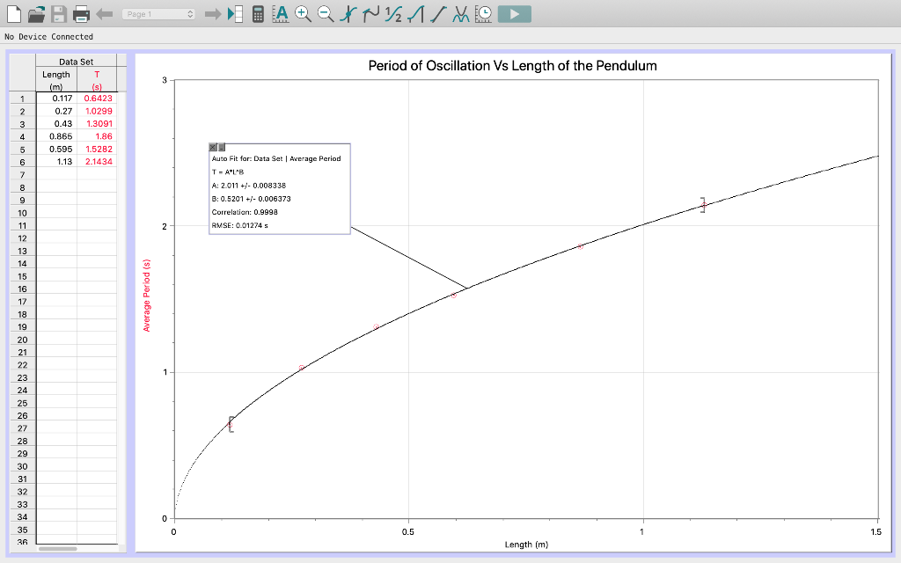This screenshot has height=563, width=901.
Task: Advance to the next page
Action: (211, 13)
